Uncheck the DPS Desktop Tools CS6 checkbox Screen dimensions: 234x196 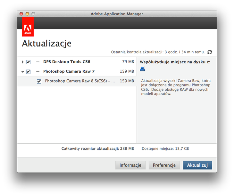coord(28,62)
